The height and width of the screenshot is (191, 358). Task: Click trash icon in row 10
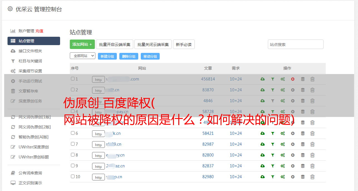click(x=312, y=177)
